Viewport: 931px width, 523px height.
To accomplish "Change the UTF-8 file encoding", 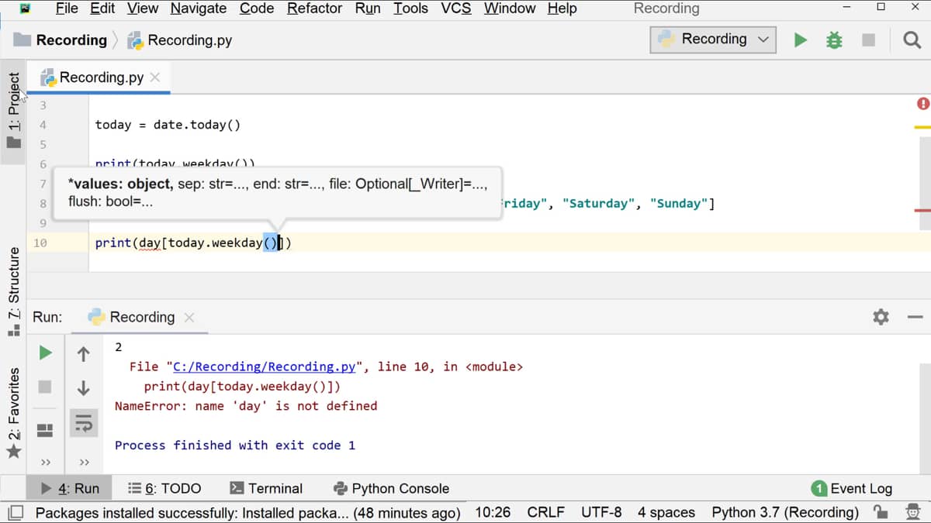I will click(601, 513).
